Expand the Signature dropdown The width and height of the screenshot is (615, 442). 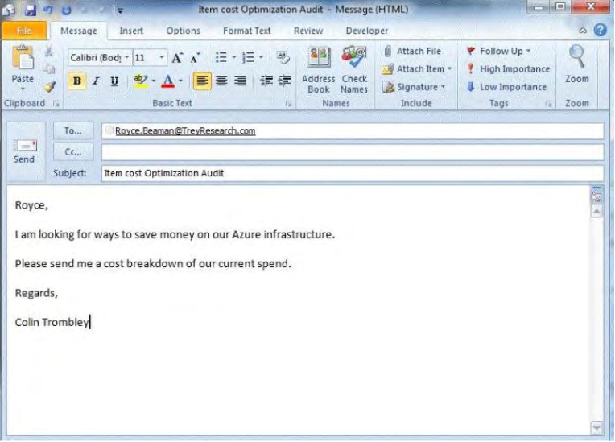[443, 87]
